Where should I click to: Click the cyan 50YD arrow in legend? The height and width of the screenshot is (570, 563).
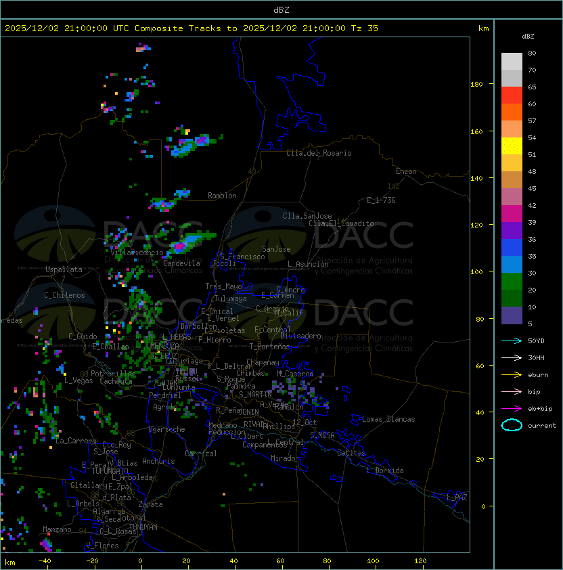(x=512, y=341)
